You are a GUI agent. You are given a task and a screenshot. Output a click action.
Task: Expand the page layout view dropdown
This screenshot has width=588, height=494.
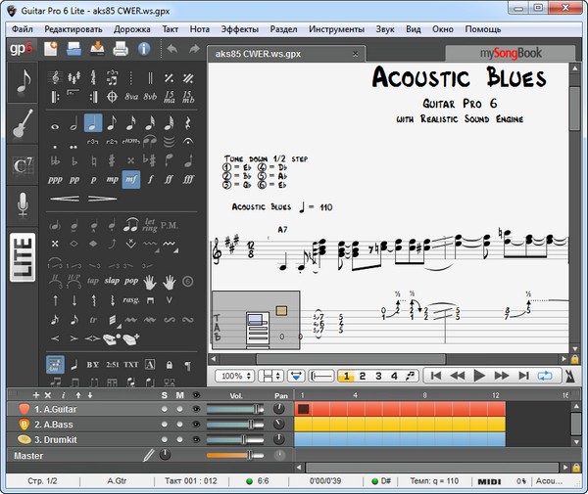coord(271,376)
